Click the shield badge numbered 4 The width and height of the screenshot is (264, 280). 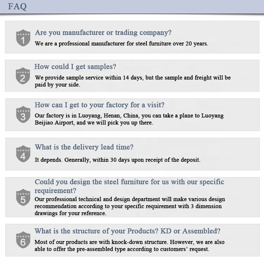click(23, 154)
